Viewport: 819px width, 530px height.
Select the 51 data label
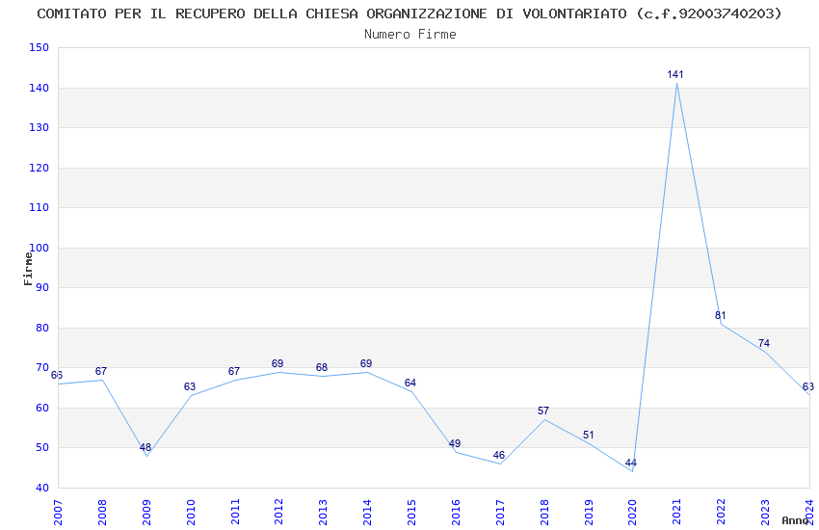pyautogui.click(x=588, y=435)
